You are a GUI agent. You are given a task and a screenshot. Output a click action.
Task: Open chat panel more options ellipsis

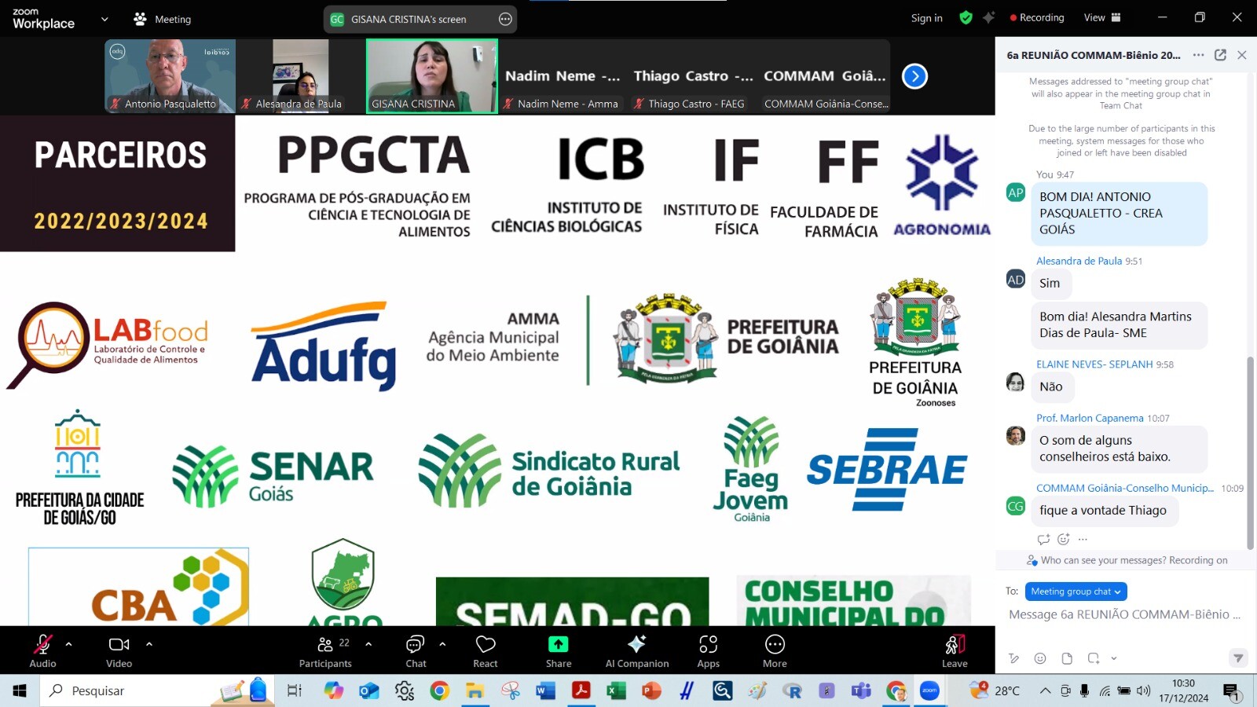pyautogui.click(x=1198, y=55)
